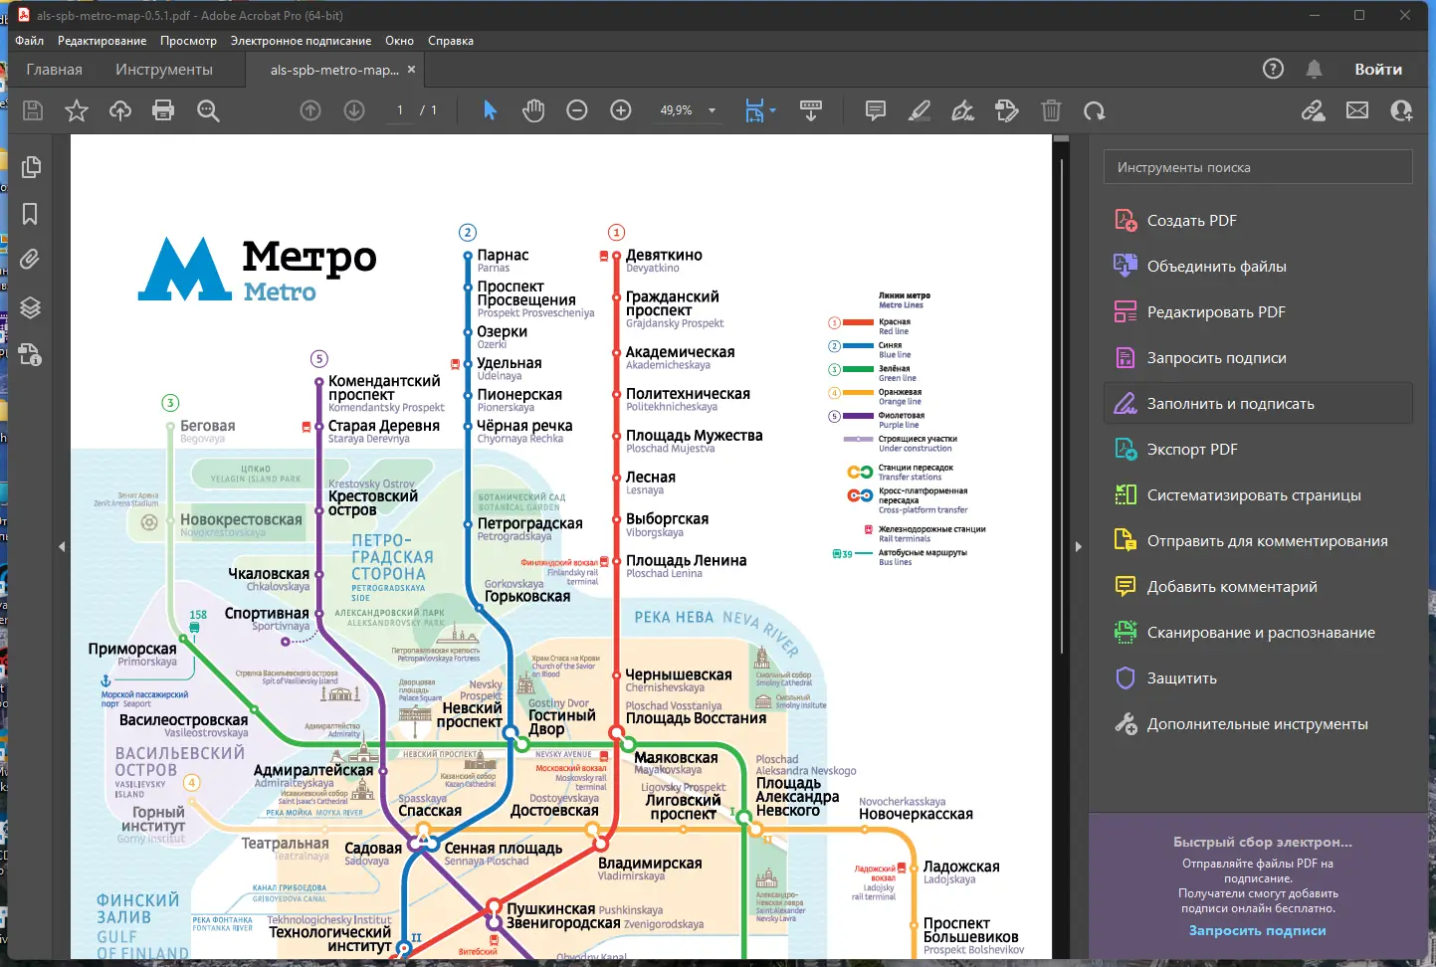Open the Добавить комментарий tool
This screenshot has width=1436, height=967.
click(x=1258, y=587)
